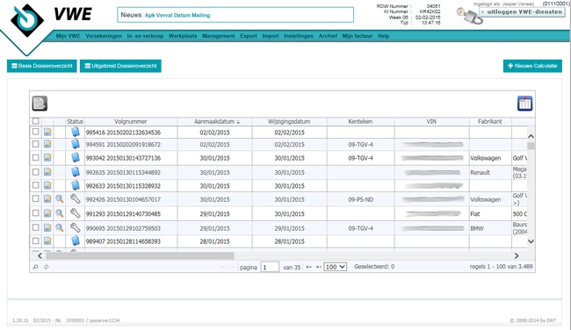Image resolution: width=571 pixels, height=330 pixels.
Task: Click the Basis Dossieroverzicht button
Action: [x=42, y=66]
